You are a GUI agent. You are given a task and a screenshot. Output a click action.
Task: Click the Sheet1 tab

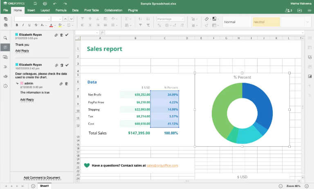(x=45, y=186)
